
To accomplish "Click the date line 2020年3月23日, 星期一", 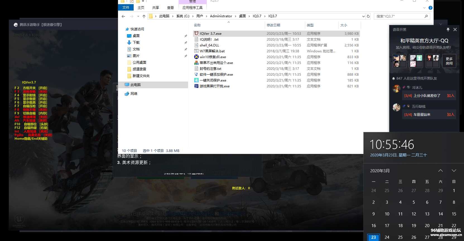I will click(x=398, y=155).
